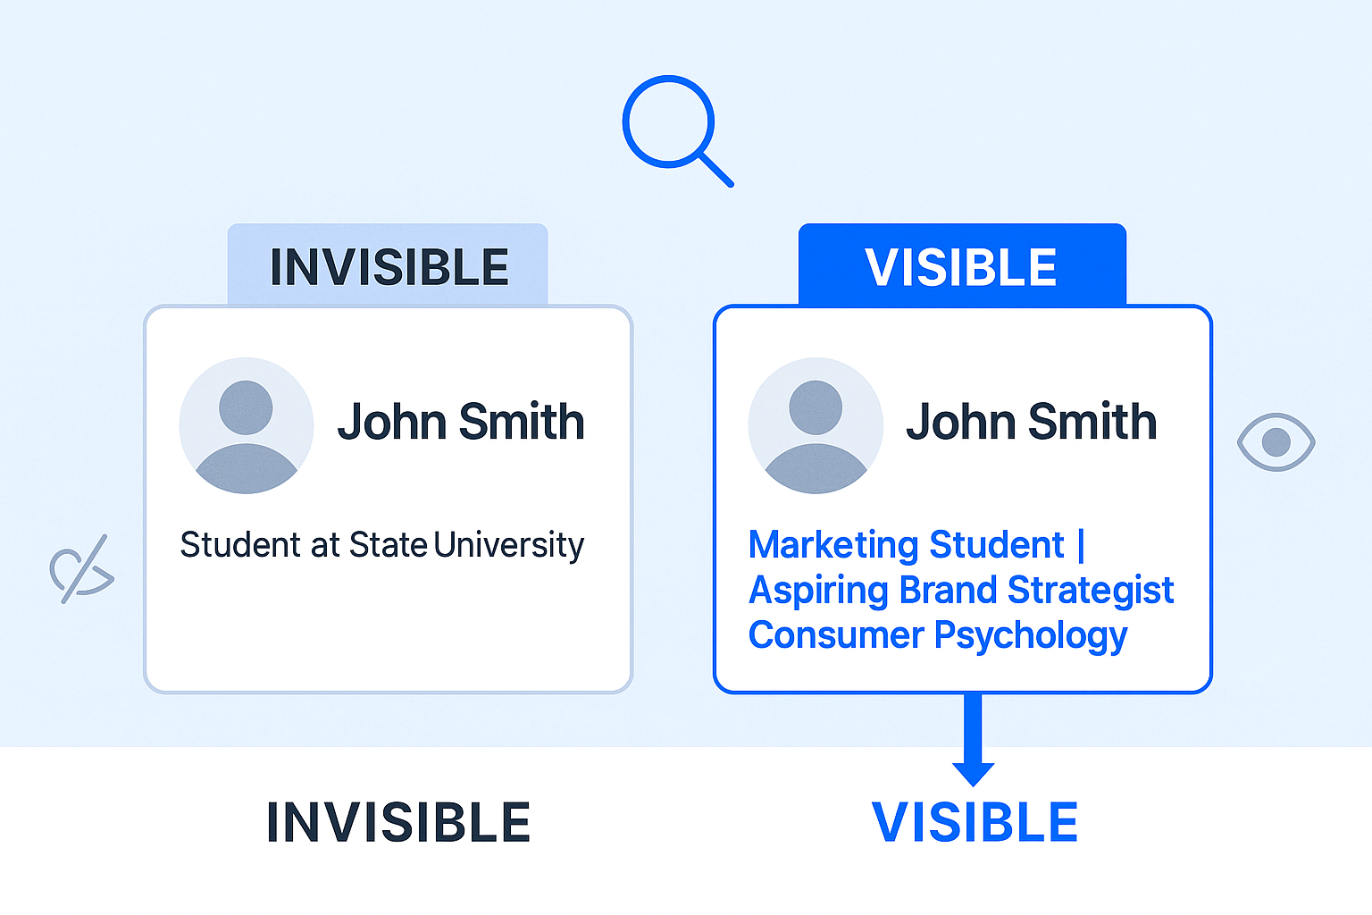Select the avatar on the visible card

(x=815, y=425)
